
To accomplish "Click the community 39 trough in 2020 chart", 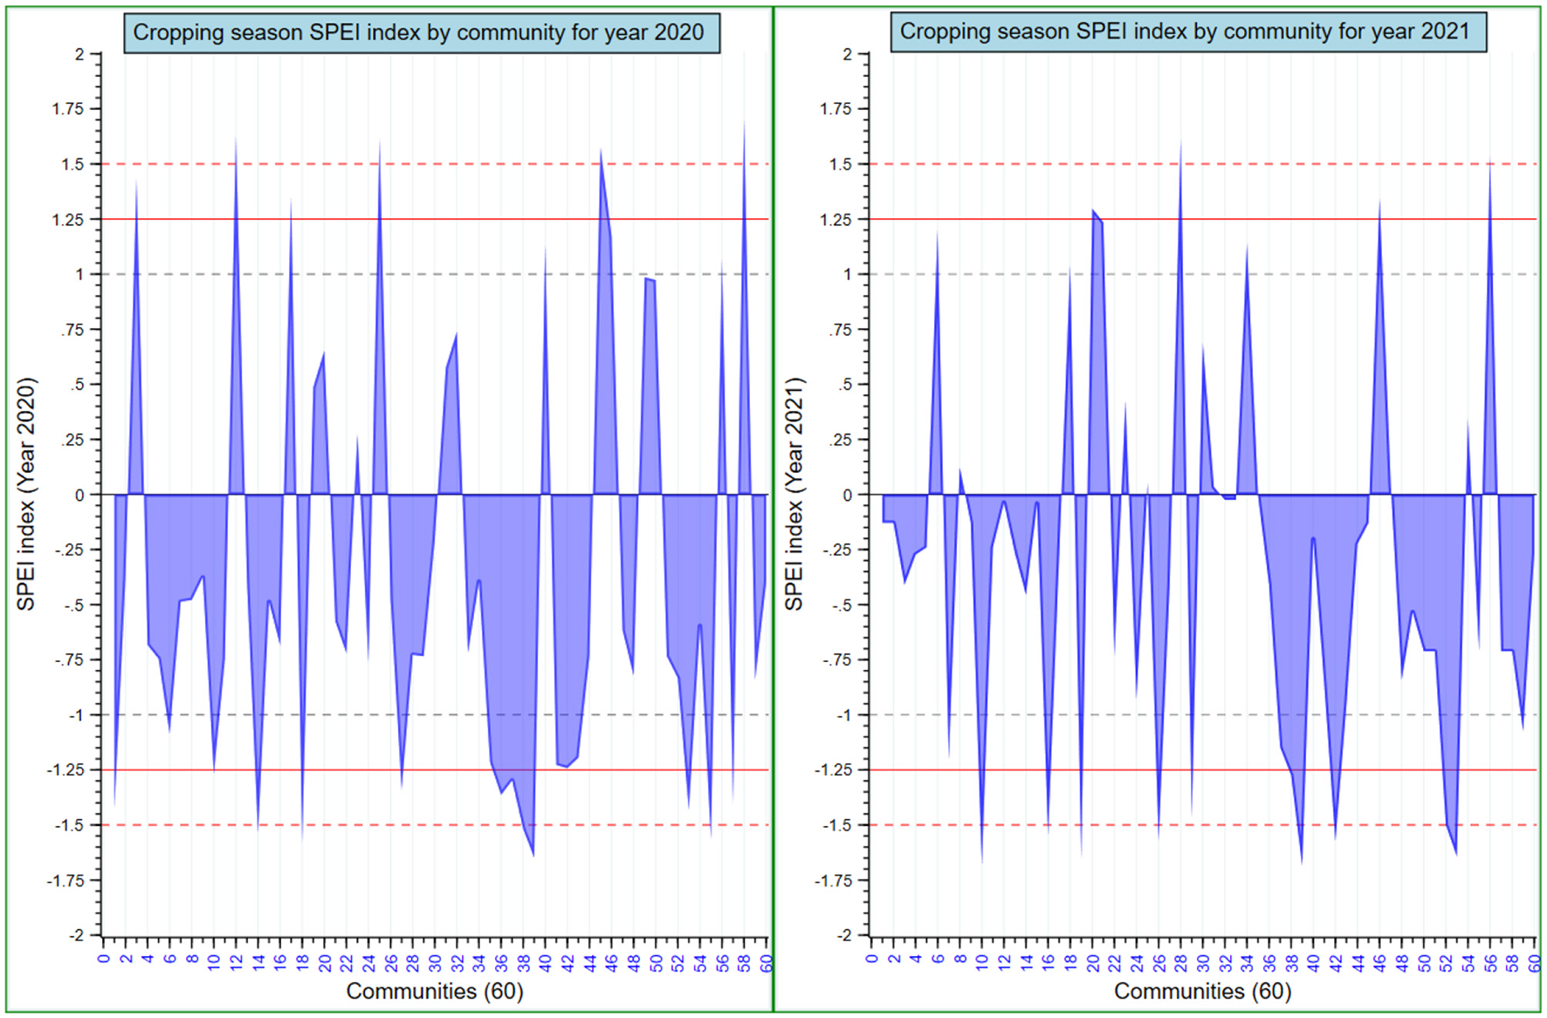I will (533, 853).
